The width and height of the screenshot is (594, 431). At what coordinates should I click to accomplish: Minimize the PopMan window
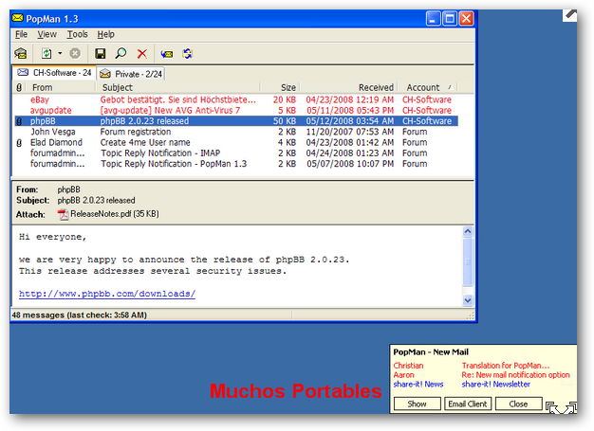[x=433, y=19]
